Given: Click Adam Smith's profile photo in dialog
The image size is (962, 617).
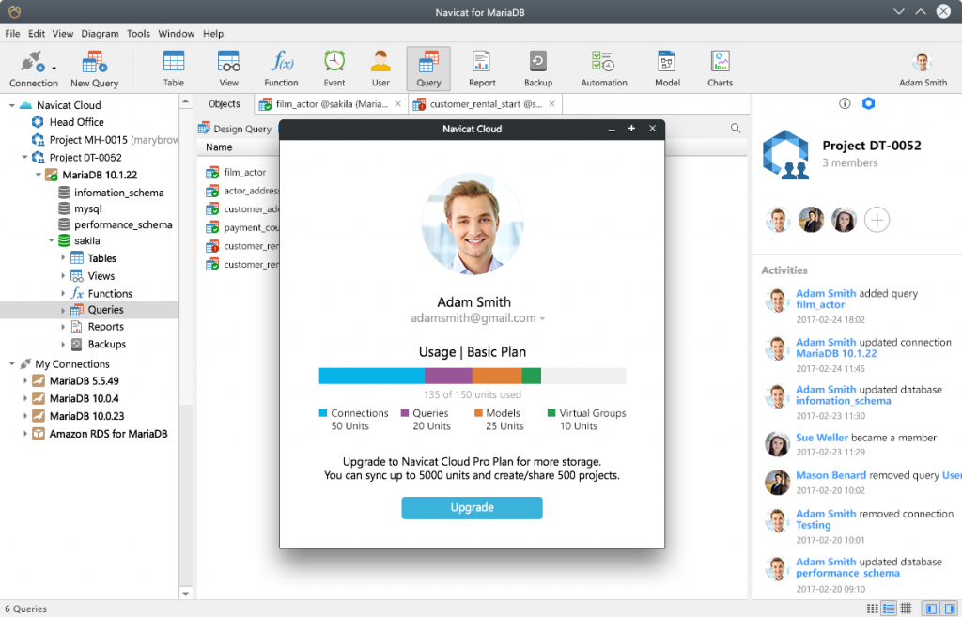Looking at the screenshot, I should click(x=473, y=224).
